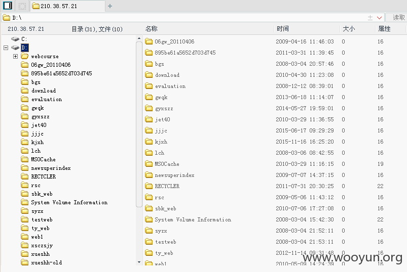Click jjjc folder icon in file list
Viewport: 407px width, 272px height.
pos(149,130)
